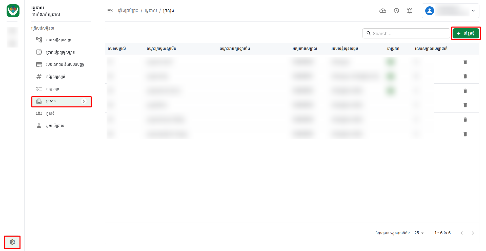Click the លេខសម្គាល់បេឡាជាតិ column header

(x=431, y=49)
